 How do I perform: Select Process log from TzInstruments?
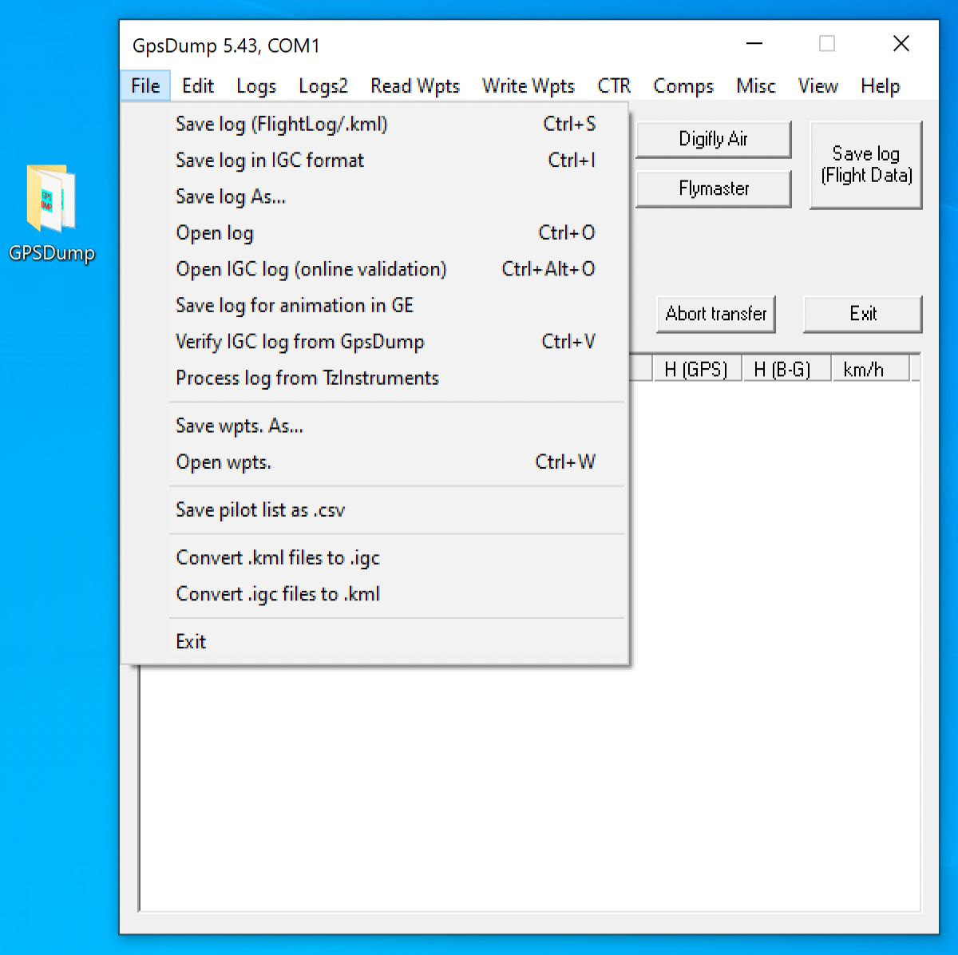[x=307, y=378]
